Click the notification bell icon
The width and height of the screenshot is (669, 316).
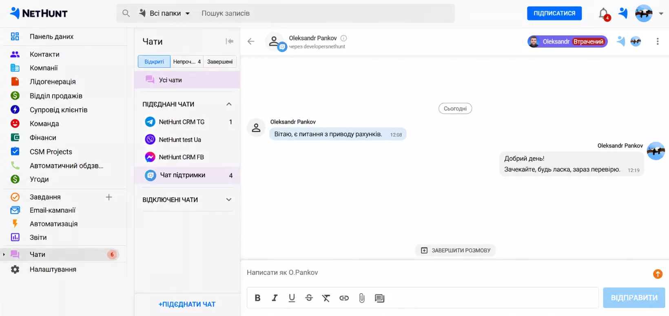coord(604,13)
